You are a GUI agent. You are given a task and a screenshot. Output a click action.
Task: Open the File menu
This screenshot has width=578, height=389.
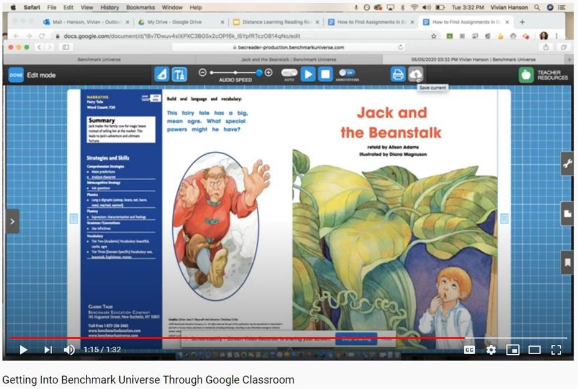click(52, 7)
